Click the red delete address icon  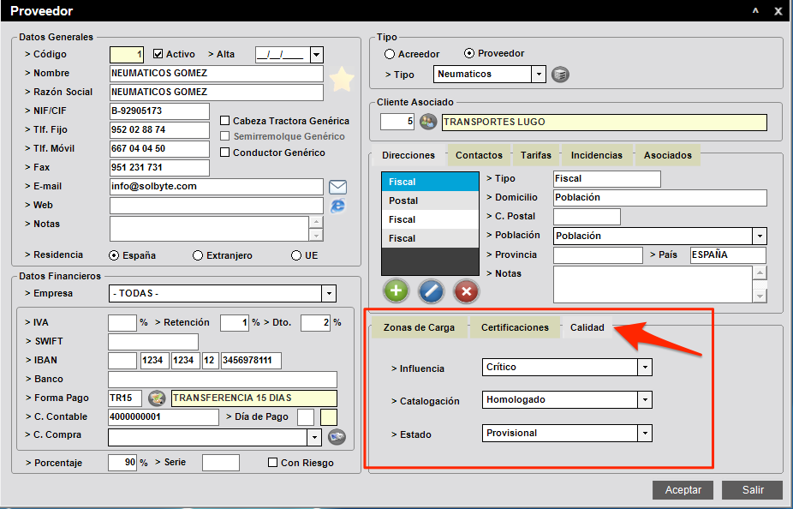point(466,290)
